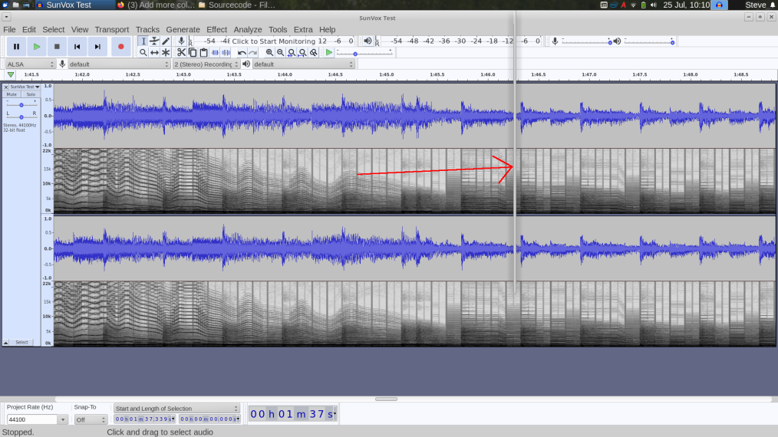Open the Transport menu
This screenshot has width=778, height=437.
click(112, 29)
